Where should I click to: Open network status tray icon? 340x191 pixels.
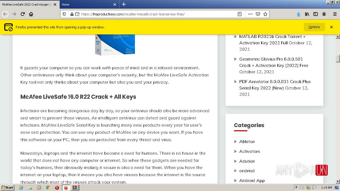(308, 188)
